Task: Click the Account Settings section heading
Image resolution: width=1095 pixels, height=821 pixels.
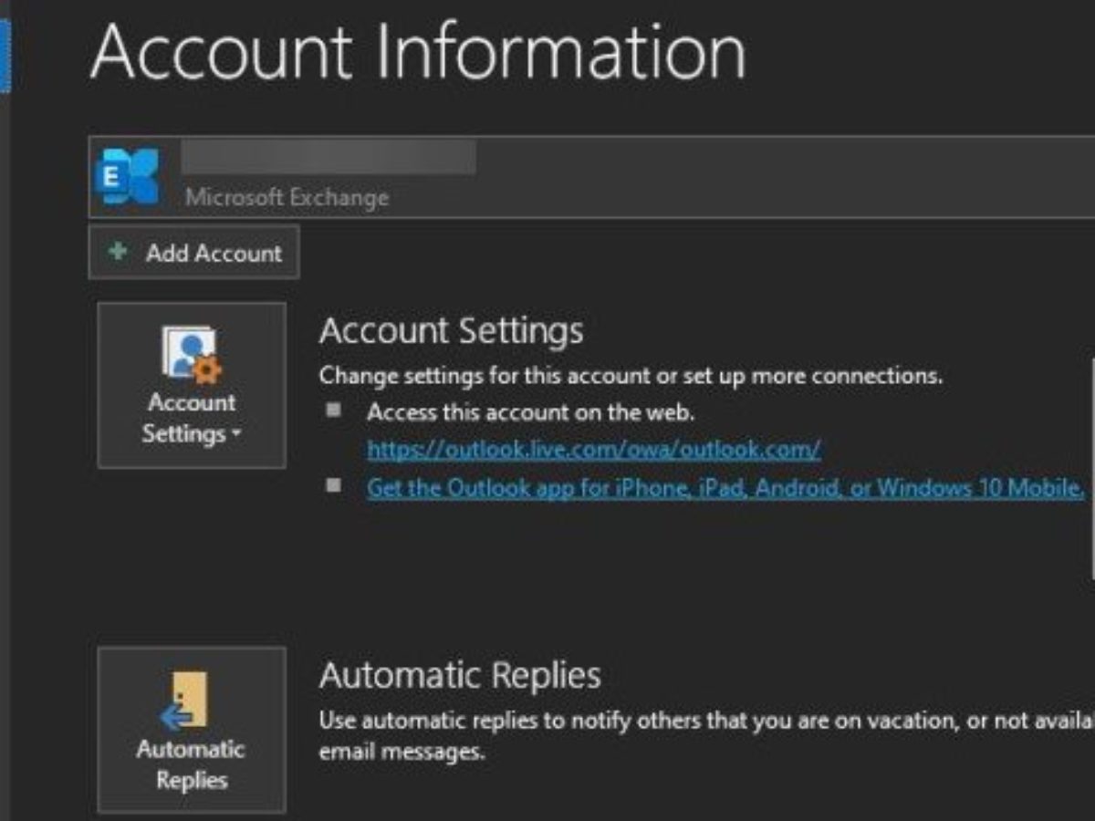Action: pyautogui.click(x=451, y=330)
